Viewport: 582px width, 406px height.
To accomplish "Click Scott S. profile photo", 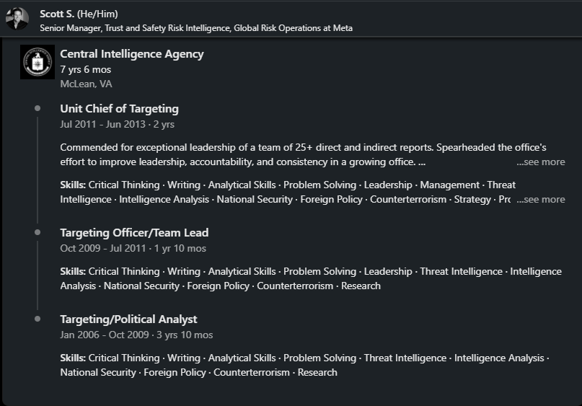I will [17, 18].
